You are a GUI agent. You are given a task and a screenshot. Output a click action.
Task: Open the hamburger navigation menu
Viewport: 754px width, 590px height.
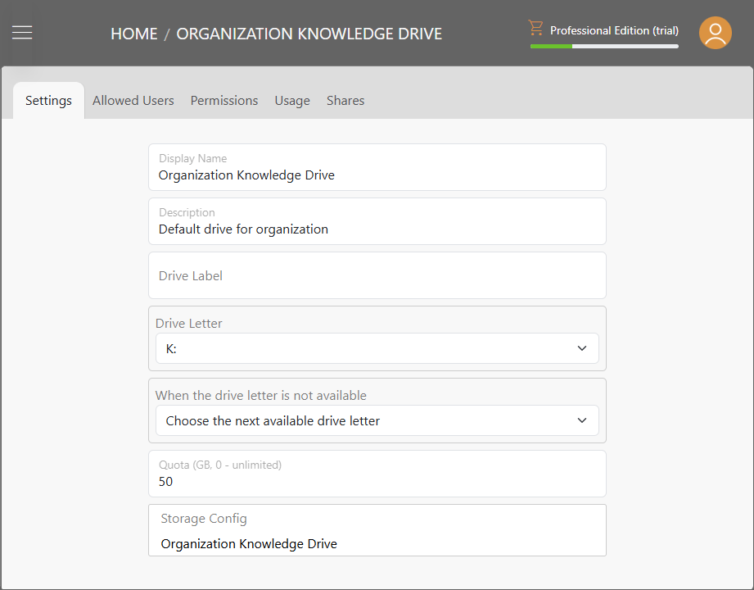tap(22, 32)
